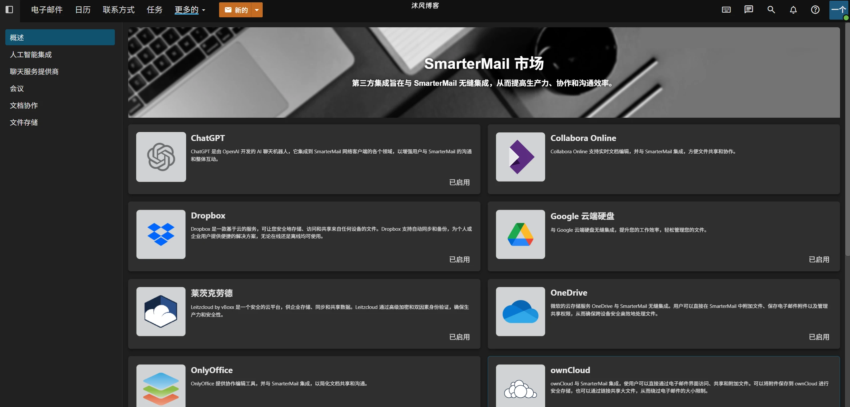Open the ChatGPT title

pyautogui.click(x=208, y=138)
